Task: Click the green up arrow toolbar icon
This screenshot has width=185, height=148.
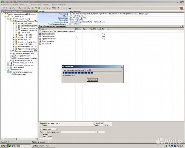Action: (36, 8)
